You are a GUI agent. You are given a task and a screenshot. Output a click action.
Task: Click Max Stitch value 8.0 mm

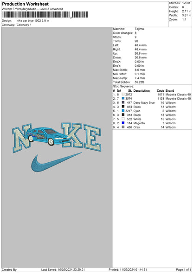coord(140,70)
